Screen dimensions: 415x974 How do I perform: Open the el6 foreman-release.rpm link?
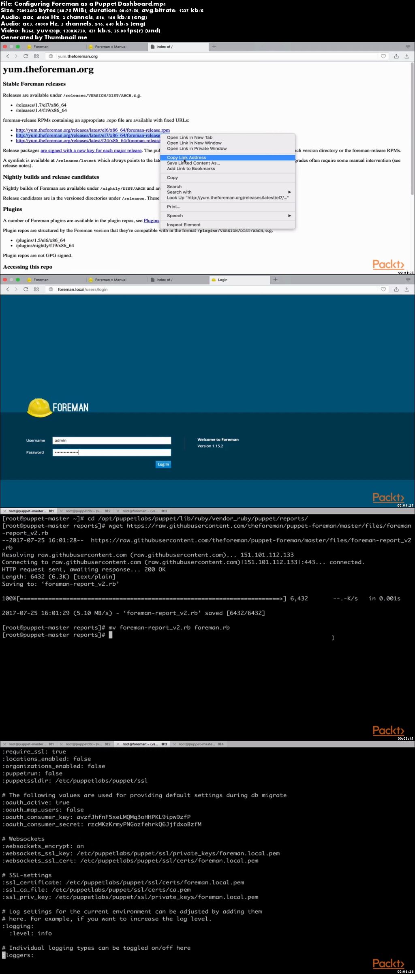(93, 130)
